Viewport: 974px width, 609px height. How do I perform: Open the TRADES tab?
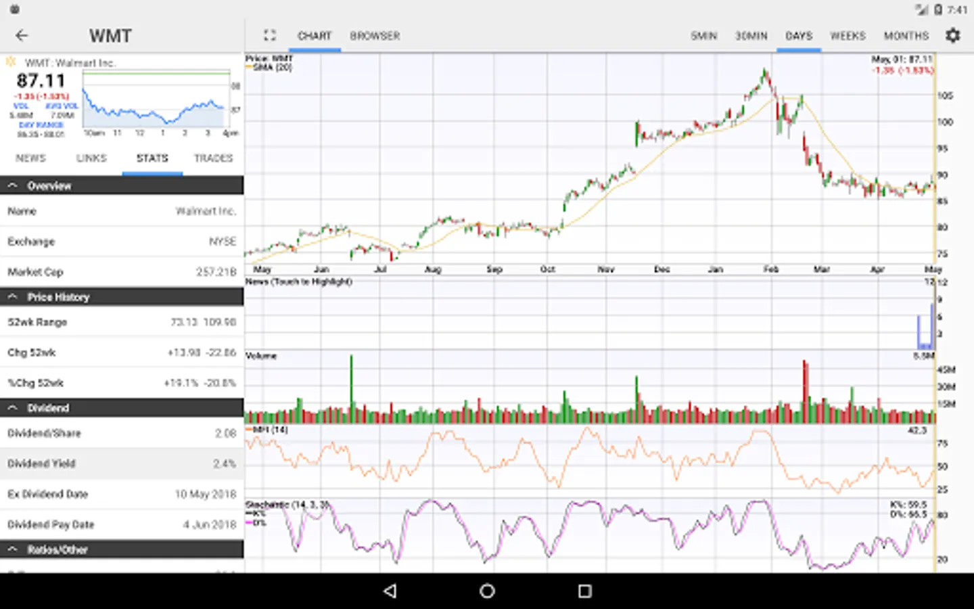point(213,158)
